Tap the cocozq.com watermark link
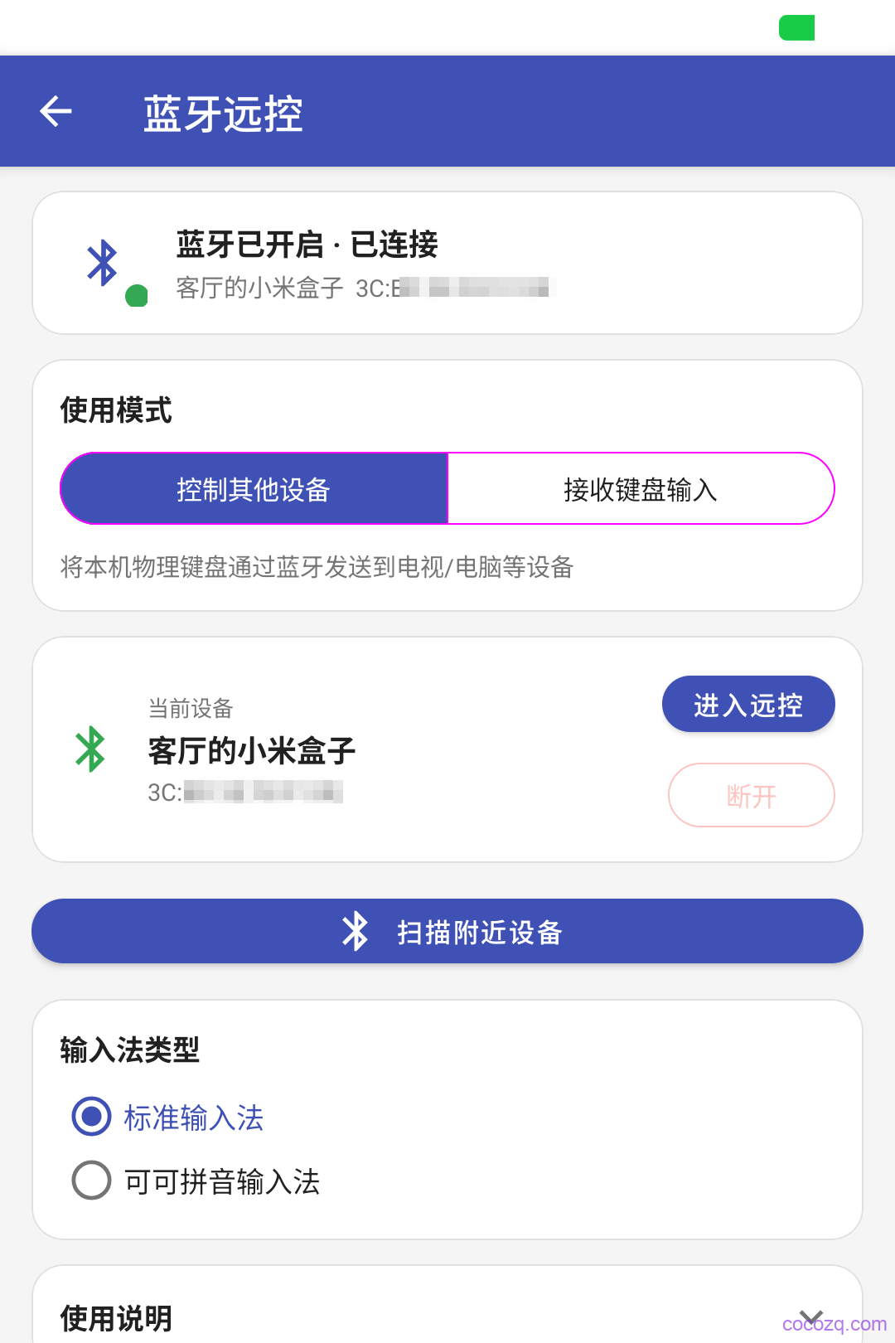Viewport: 895px width, 1343px height. [834, 1324]
